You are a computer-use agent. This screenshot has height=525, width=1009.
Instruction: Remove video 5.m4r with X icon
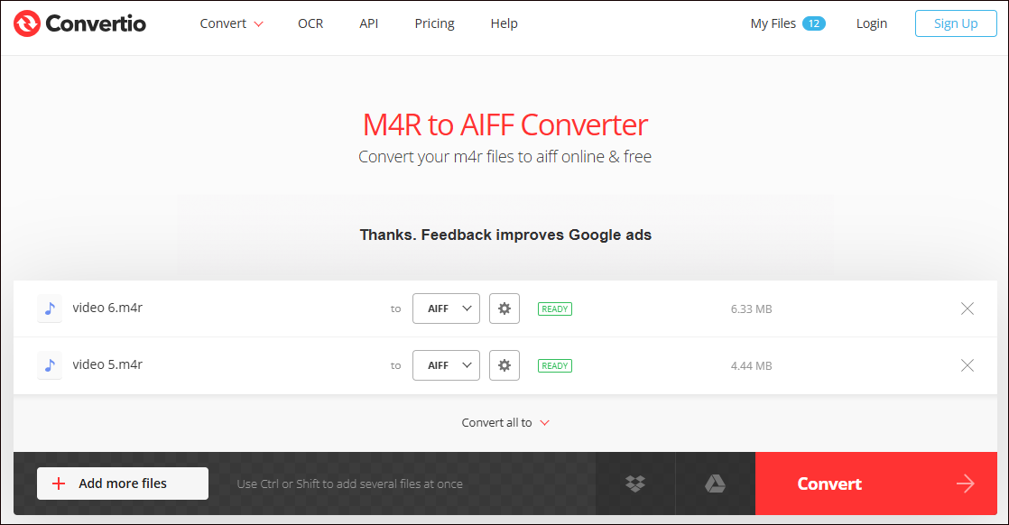coord(967,365)
